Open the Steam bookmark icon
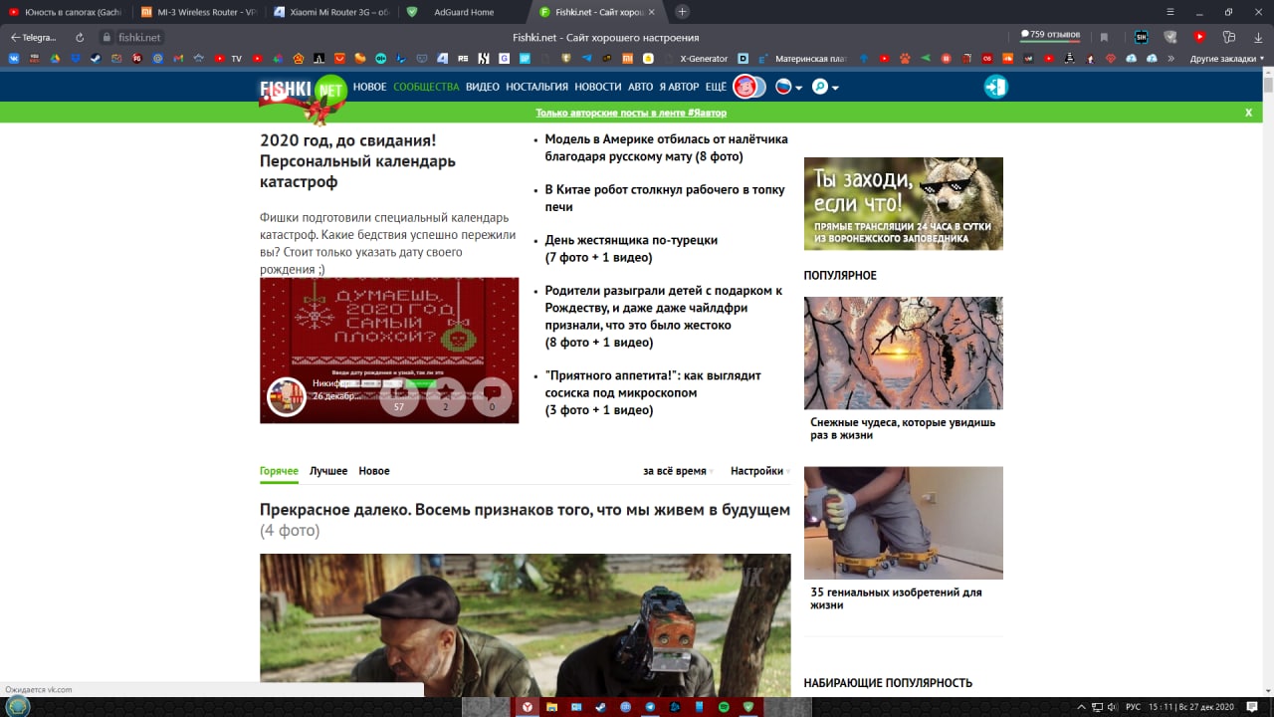The width and height of the screenshot is (1274, 717). pyautogui.click(x=96, y=59)
